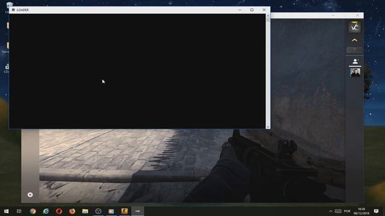Click the LOADER scrollbar up arrow
Viewport: 385px width, 216px height.
point(268,16)
